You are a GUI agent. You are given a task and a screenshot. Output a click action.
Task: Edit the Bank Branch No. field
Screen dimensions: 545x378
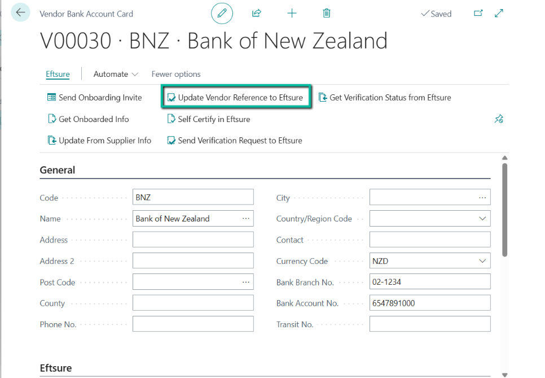click(430, 282)
